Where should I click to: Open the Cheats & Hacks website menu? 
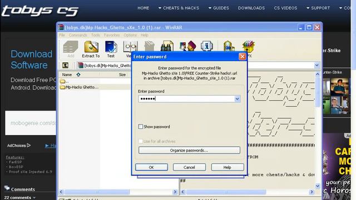click(179, 8)
